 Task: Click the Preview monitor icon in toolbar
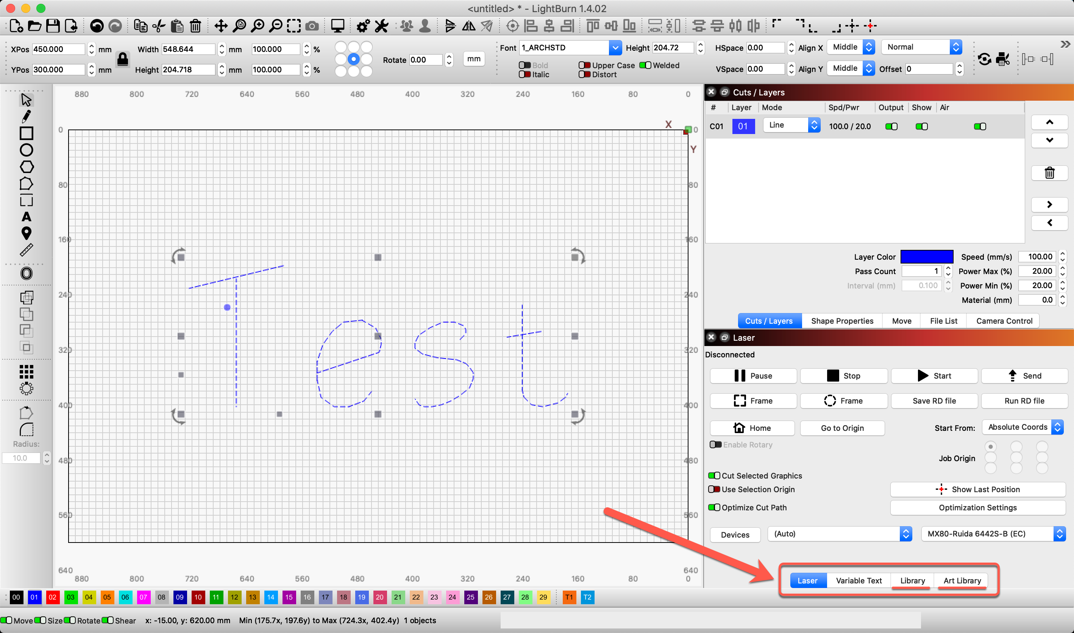point(337,26)
